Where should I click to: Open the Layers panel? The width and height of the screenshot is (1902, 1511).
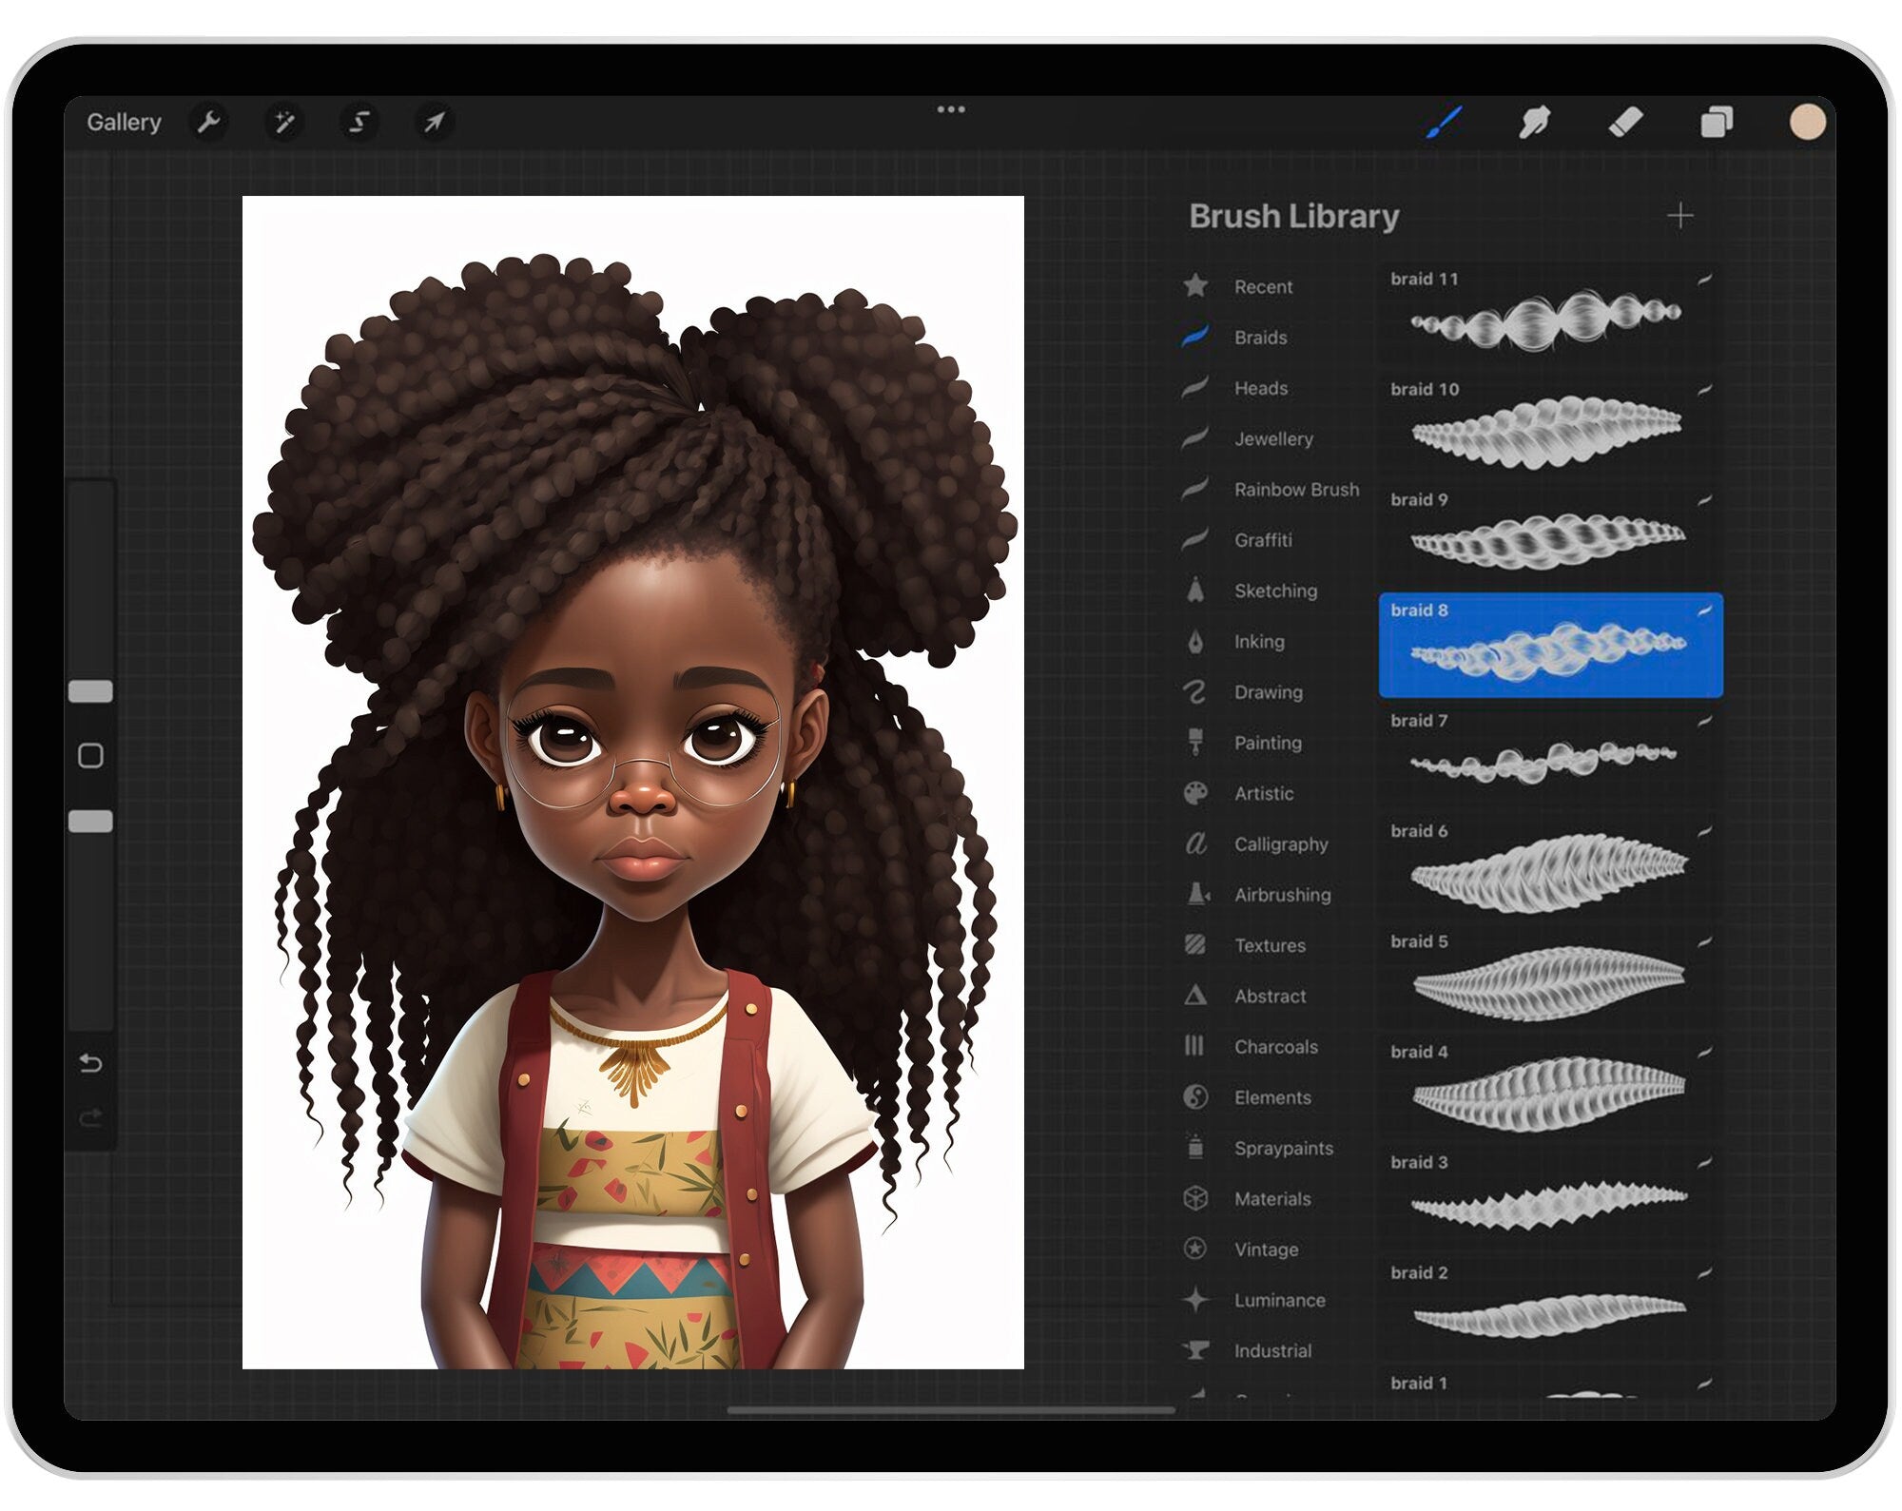pos(1717,122)
